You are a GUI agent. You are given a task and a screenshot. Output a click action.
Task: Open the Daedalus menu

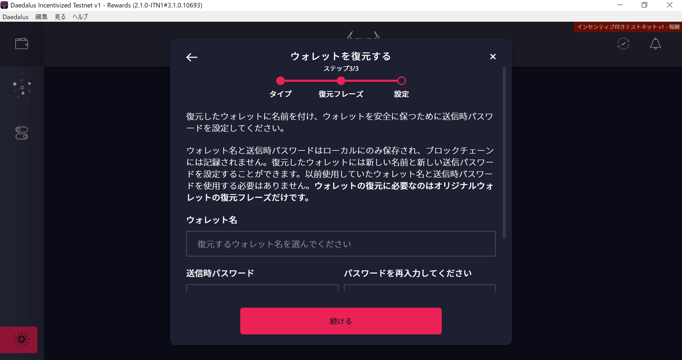[16, 17]
